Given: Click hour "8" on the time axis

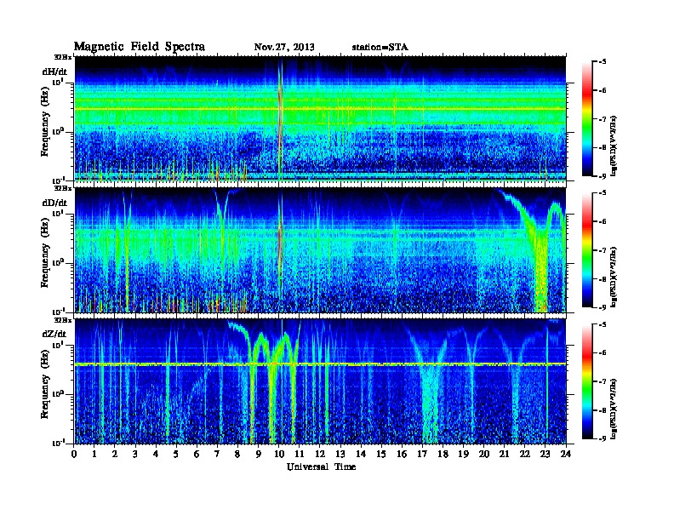Looking at the screenshot, I should coord(237,454).
